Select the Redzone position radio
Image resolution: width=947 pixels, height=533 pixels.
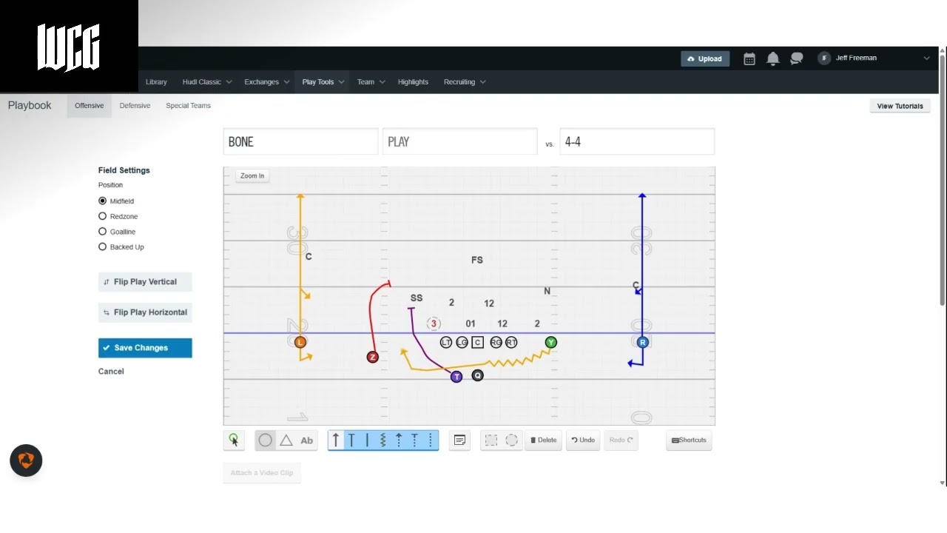point(103,216)
